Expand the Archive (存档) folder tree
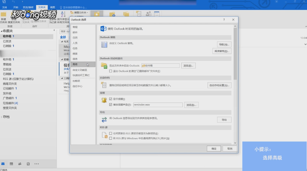 [1, 117]
